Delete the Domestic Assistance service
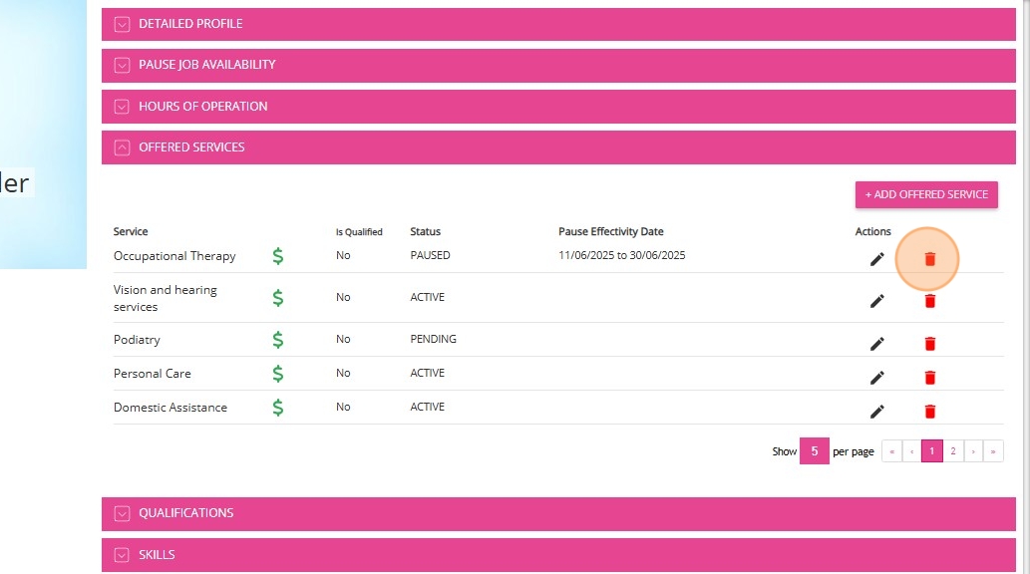 click(929, 412)
